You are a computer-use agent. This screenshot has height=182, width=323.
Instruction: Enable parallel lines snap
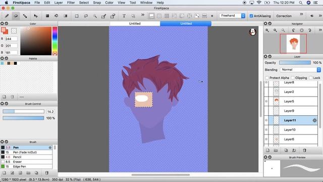159,16
